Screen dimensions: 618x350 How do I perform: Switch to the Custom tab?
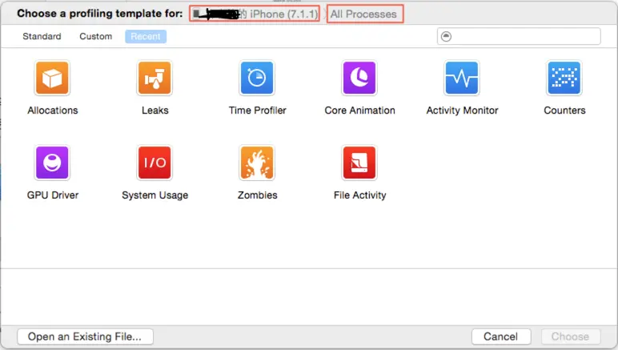[96, 36]
